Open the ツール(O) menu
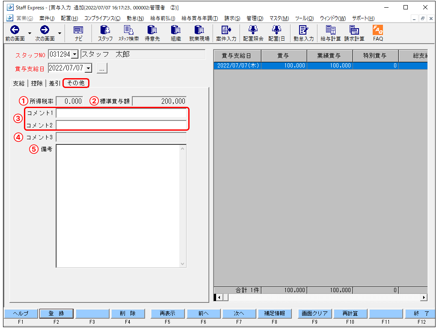The height and width of the screenshot is (328, 439). coord(304,18)
